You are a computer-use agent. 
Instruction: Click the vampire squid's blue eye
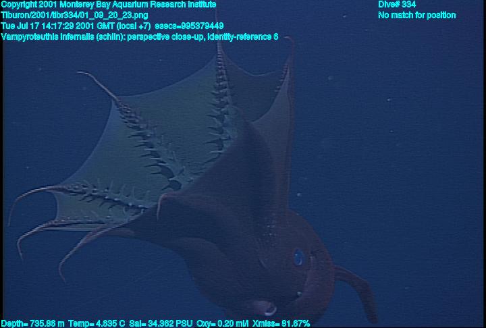tap(298, 257)
